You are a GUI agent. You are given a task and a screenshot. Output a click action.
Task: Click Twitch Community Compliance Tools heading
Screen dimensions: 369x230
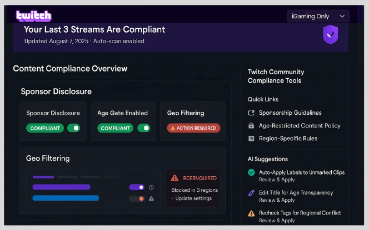pyautogui.click(x=276, y=76)
